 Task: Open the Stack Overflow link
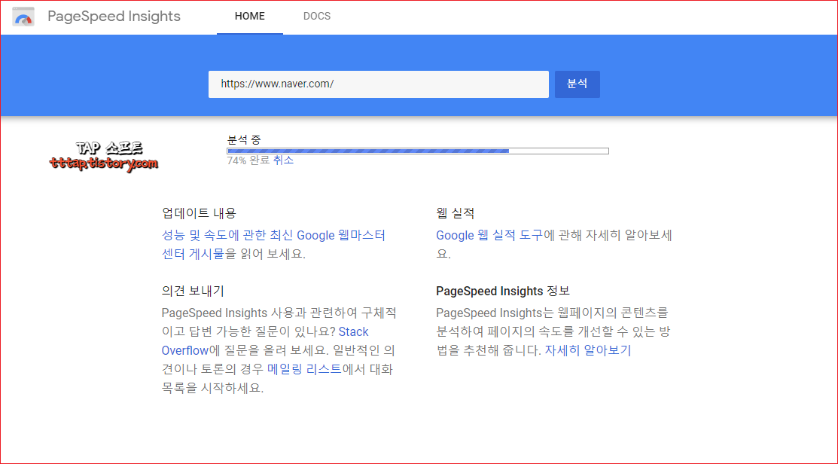pyautogui.click(x=265, y=341)
